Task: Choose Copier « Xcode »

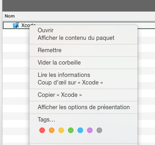Action: coord(60,95)
